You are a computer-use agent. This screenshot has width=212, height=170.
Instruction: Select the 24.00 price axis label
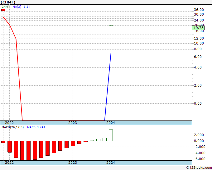[199, 20]
